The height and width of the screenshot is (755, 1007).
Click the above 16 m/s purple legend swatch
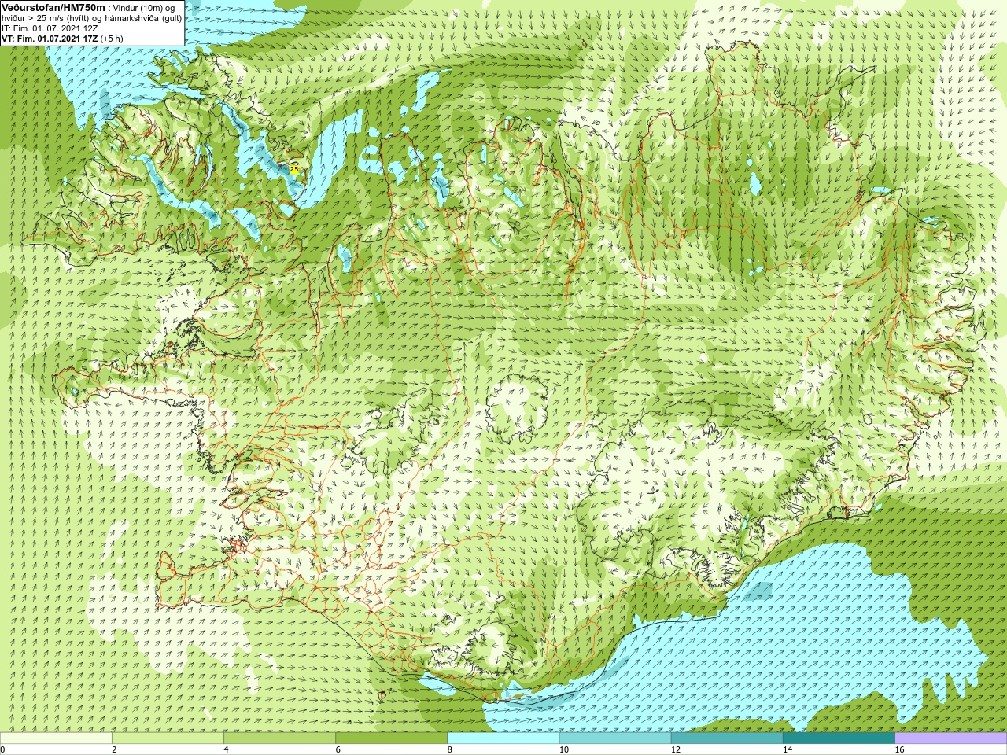pos(951,738)
